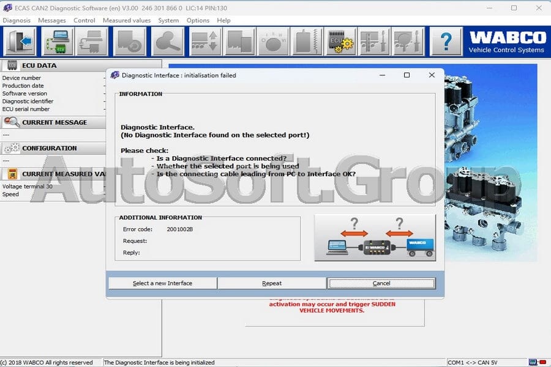Click the ECAS app icon in title bar

pos(7,8)
